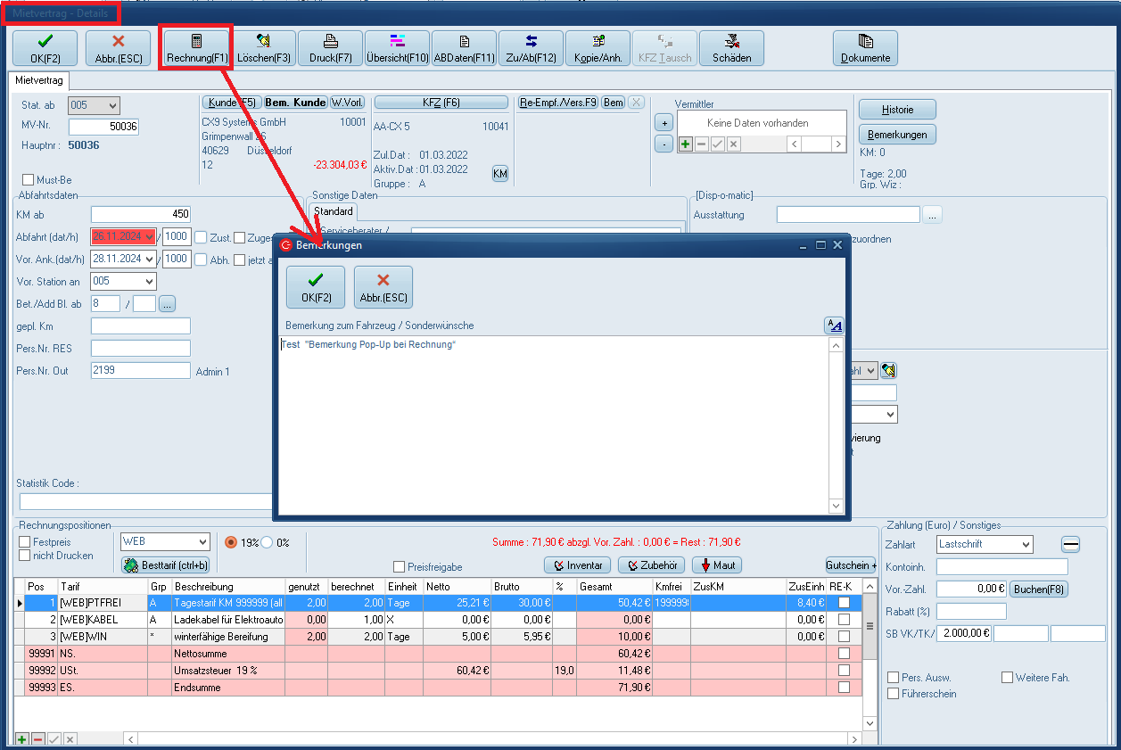1121x750 pixels.
Task: Open Kopie/Anh. copy attachment tool
Action: click(598, 48)
